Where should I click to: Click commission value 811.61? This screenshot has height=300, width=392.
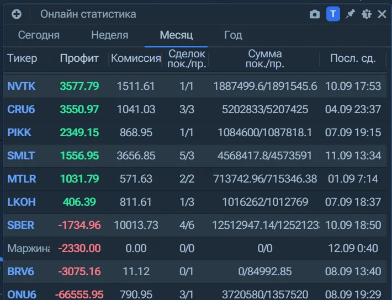click(x=136, y=202)
